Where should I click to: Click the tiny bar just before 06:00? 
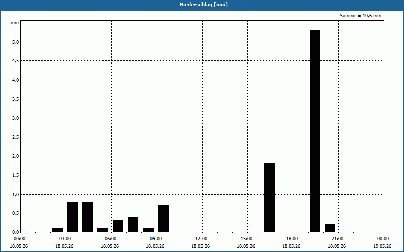[103, 230]
